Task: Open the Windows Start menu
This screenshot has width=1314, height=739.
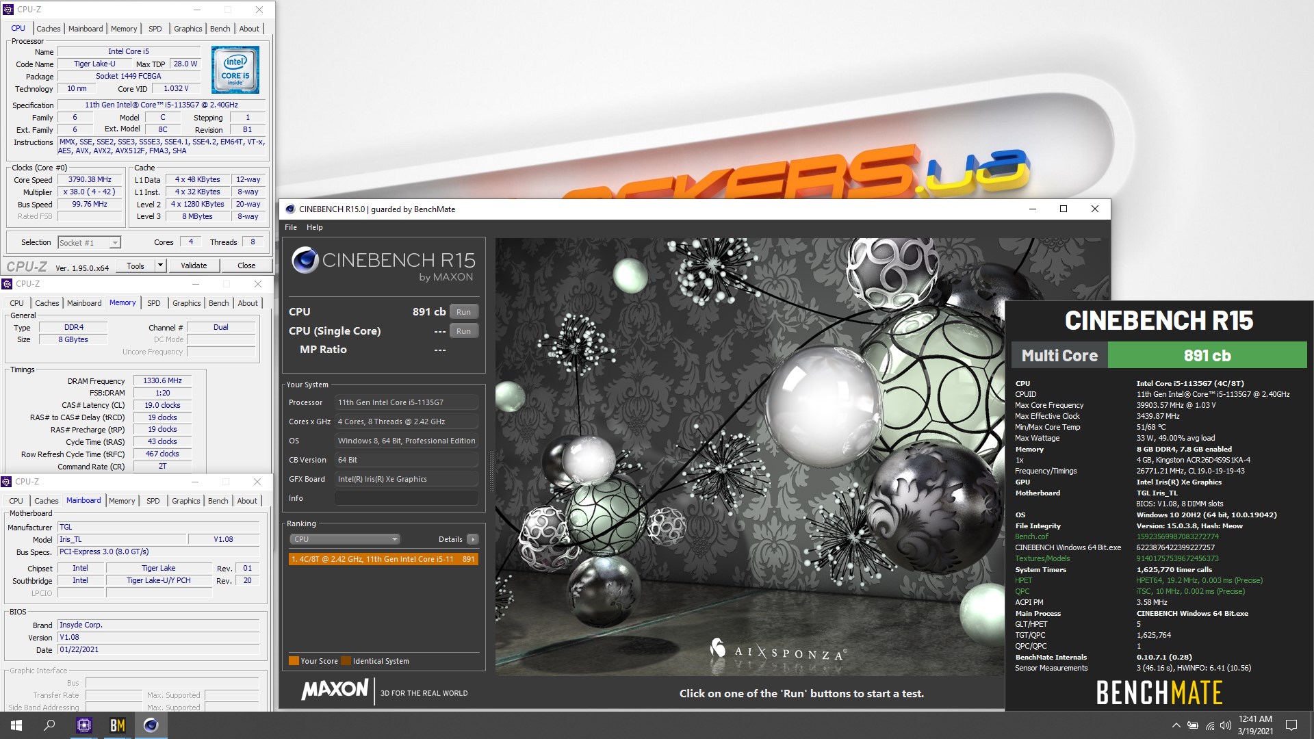Action: point(16,725)
